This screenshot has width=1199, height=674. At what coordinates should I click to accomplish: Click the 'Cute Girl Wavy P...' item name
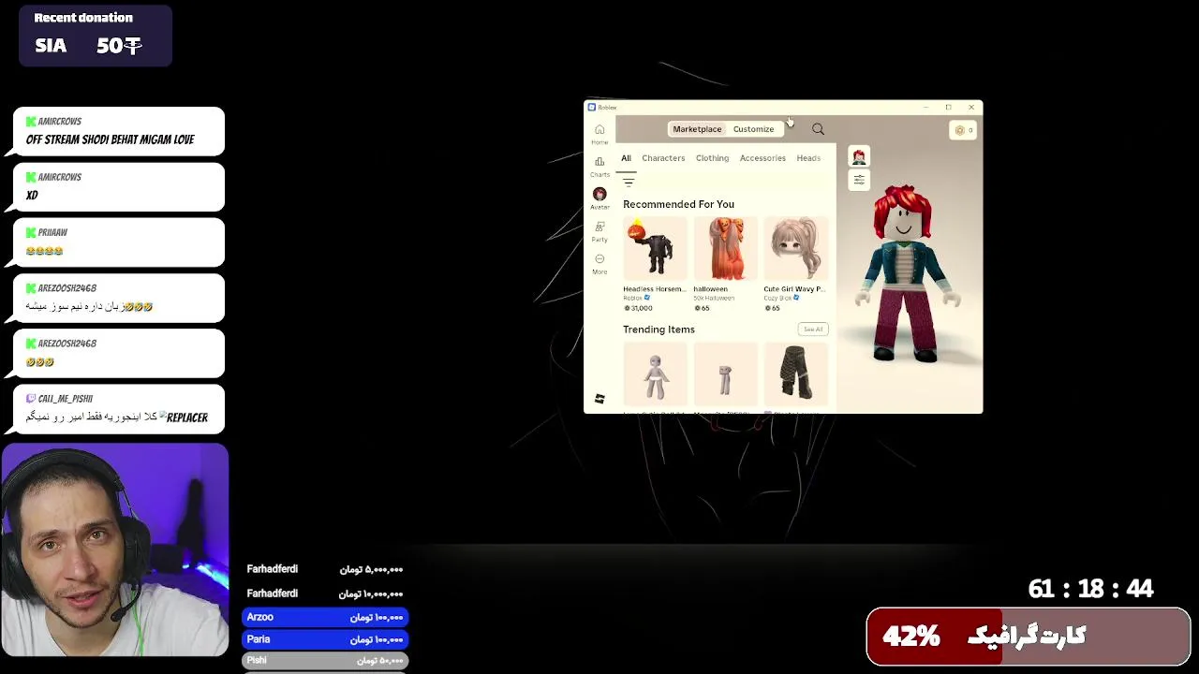[x=794, y=289]
